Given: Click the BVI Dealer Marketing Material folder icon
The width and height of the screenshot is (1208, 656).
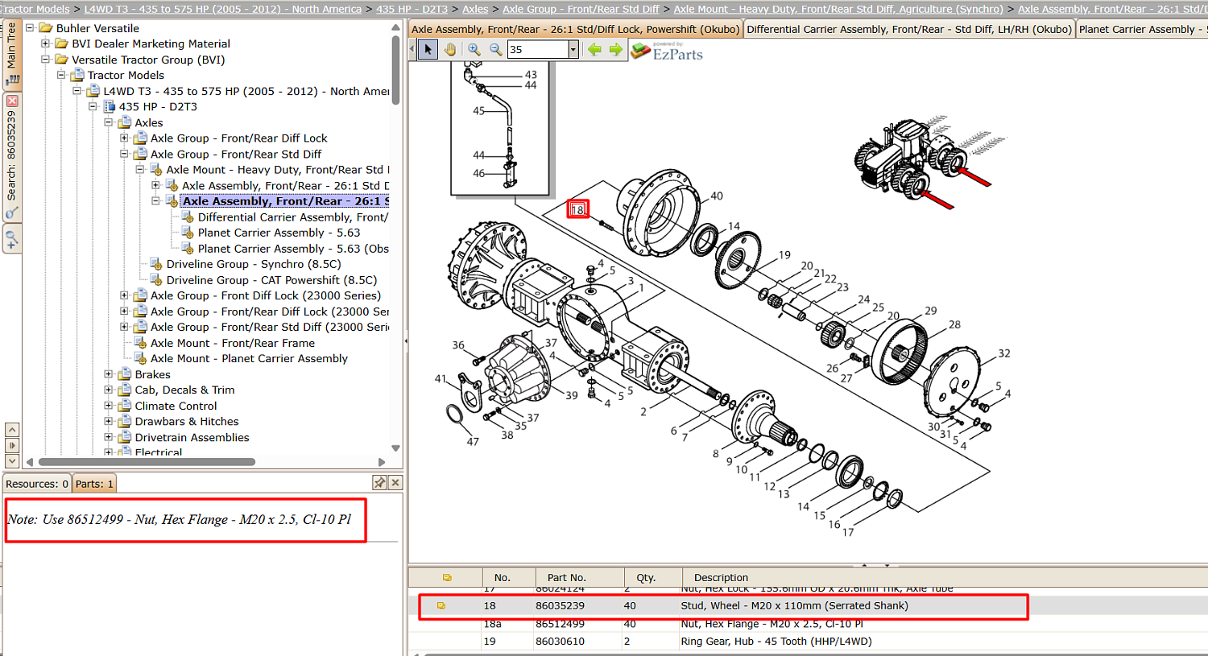Looking at the screenshot, I should pos(61,44).
